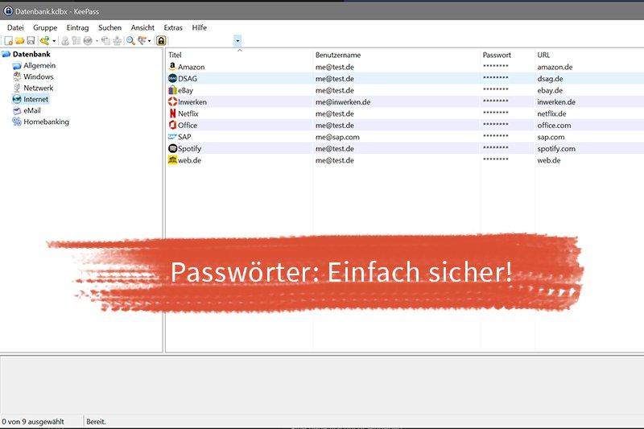The image size is (644, 429).
Task: Open the Suchen menu
Action: point(109,27)
